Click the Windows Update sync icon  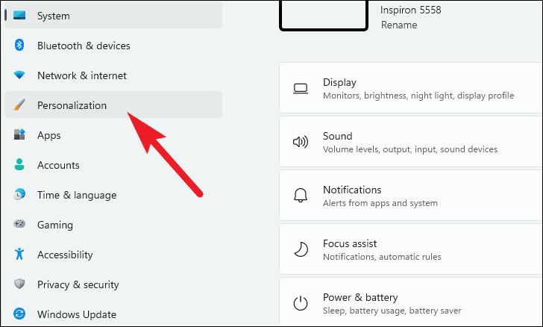(20, 314)
